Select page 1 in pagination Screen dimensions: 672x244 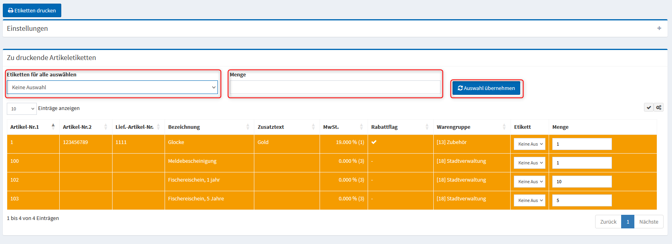click(x=628, y=222)
